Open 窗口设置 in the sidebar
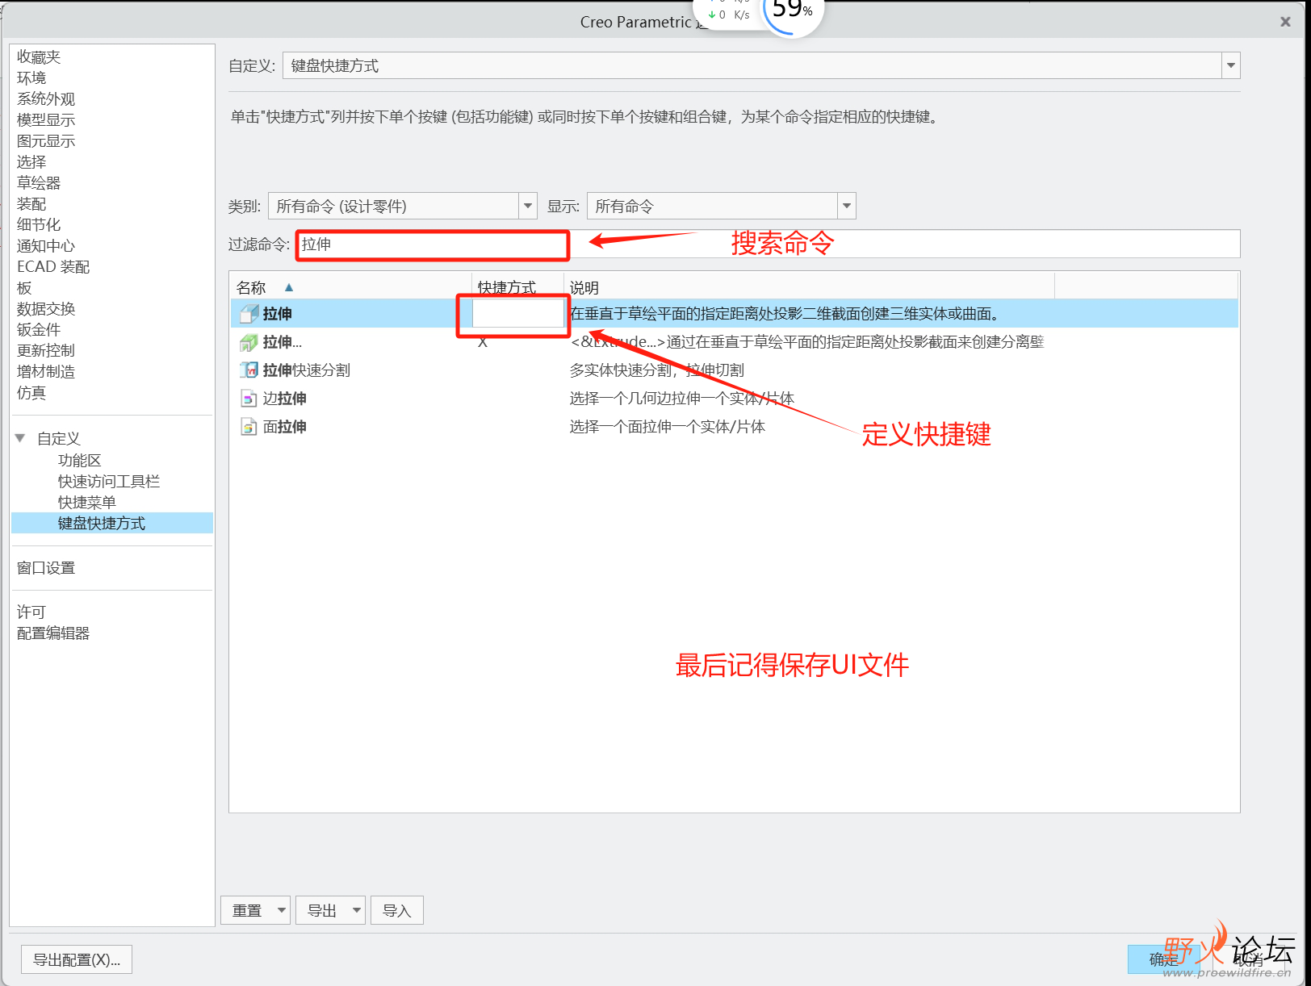Image resolution: width=1311 pixels, height=986 pixels. pos(46,567)
